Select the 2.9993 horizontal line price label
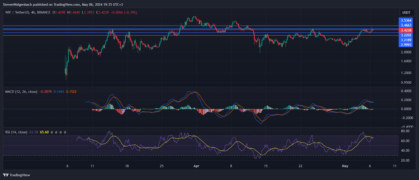This screenshot has width=419, height=180. (x=406, y=45)
